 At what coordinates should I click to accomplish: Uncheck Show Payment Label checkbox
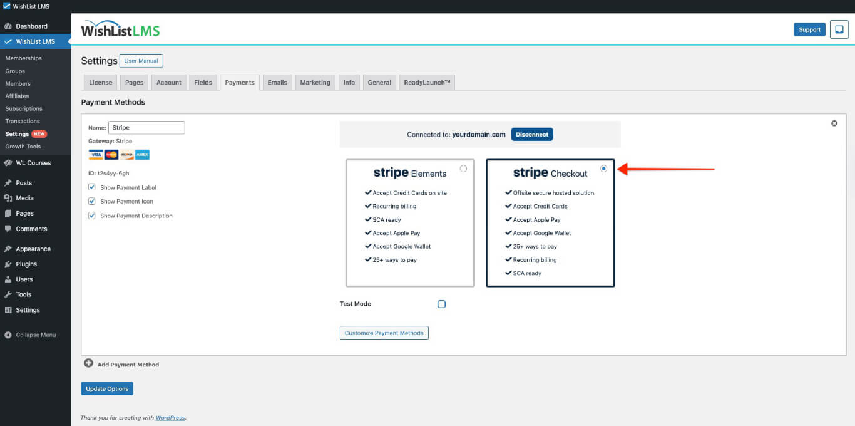92,187
